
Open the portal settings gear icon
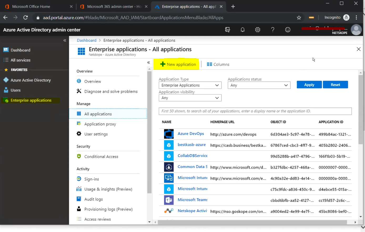[x=257, y=30]
